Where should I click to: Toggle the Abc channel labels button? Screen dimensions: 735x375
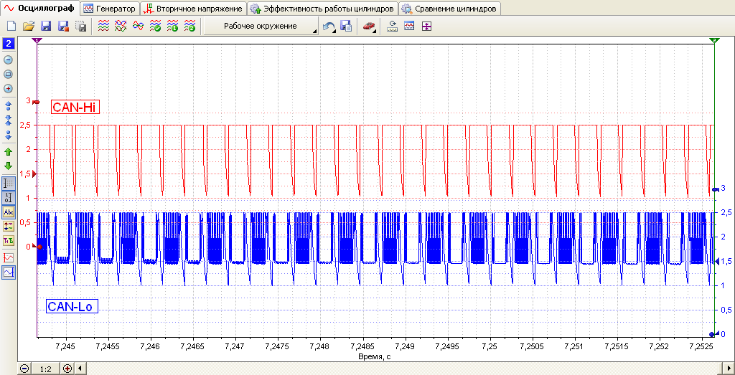9,212
